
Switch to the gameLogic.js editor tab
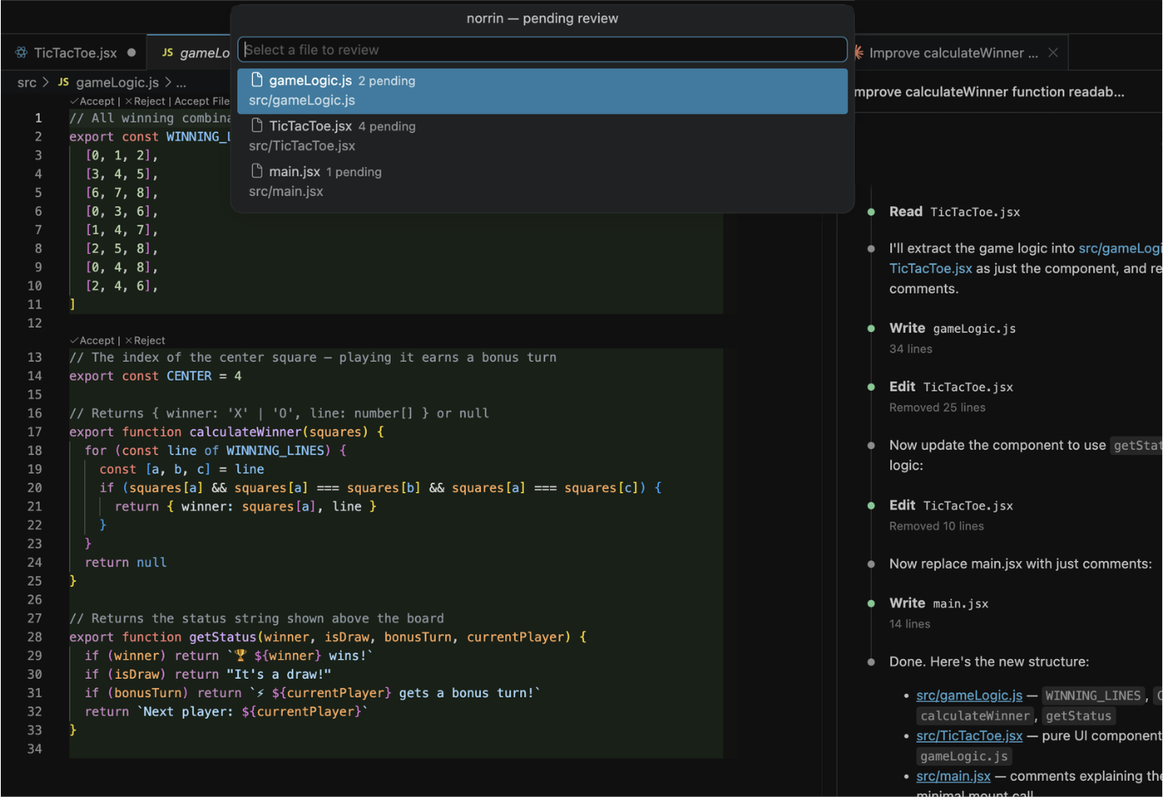[x=194, y=53]
